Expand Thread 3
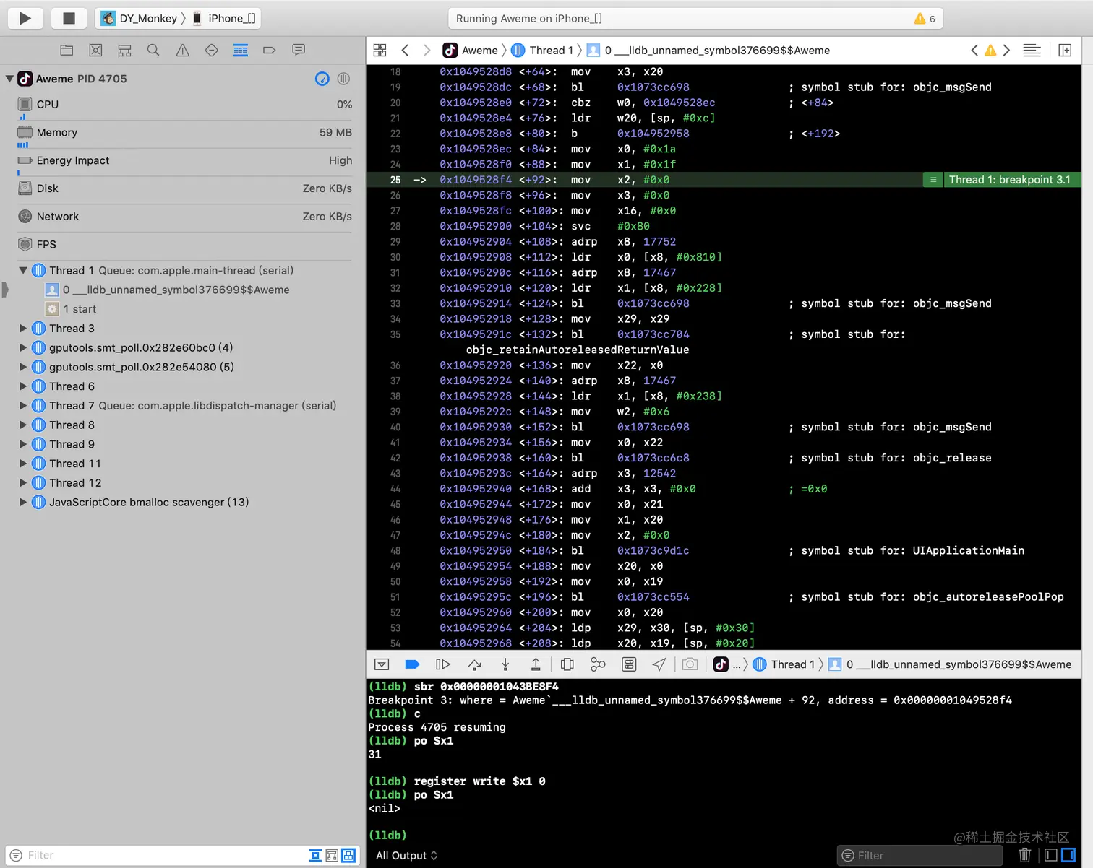 (x=23, y=329)
